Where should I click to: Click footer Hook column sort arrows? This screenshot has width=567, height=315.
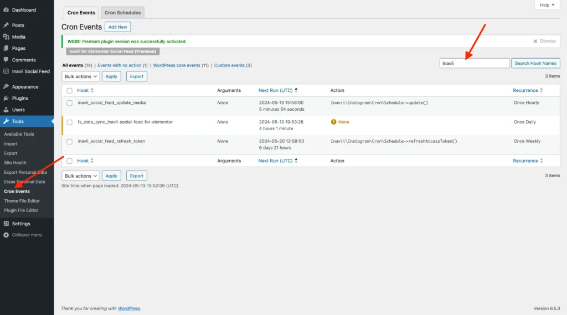(92, 161)
